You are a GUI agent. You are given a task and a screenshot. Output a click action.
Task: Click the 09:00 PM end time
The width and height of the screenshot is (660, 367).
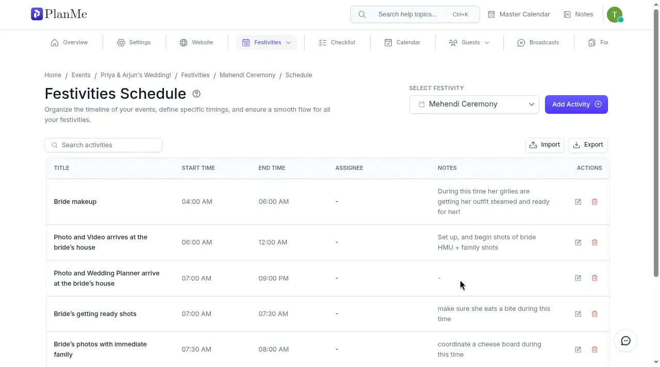pyautogui.click(x=273, y=278)
